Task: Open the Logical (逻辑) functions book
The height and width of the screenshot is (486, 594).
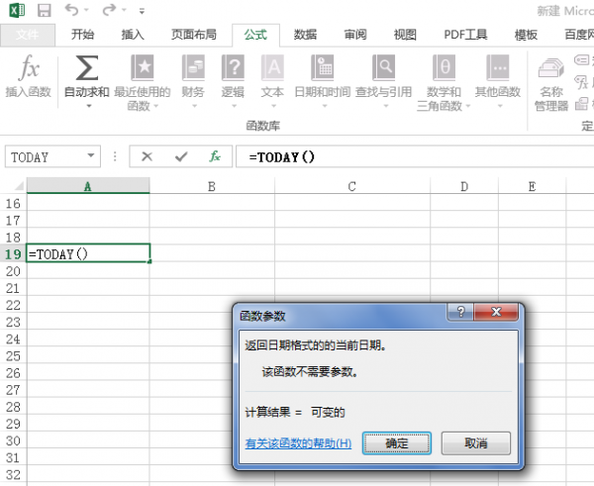Action: (233, 68)
